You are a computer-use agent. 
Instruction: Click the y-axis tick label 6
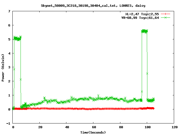(x=9, y=25)
